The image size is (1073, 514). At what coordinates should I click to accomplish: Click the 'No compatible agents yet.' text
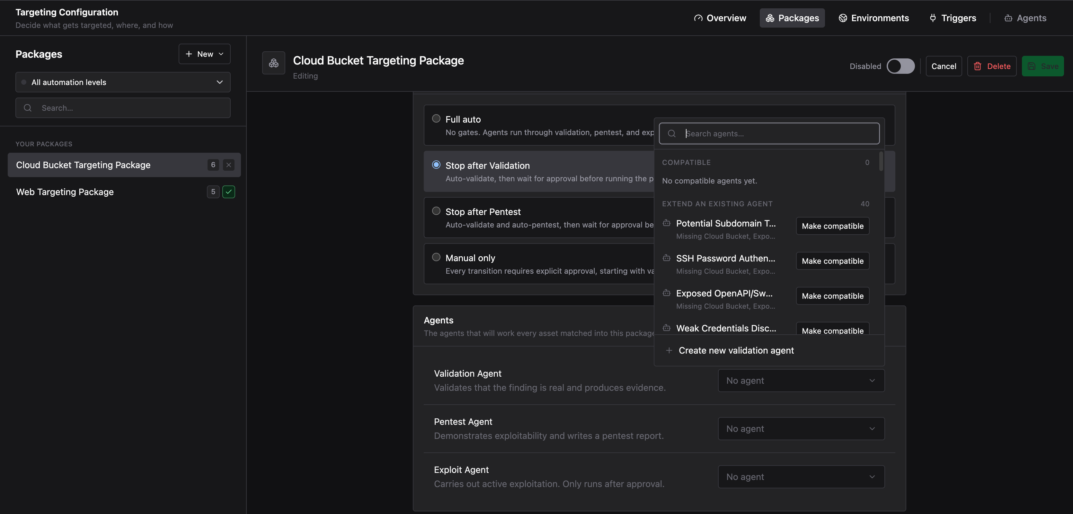coord(709,181)
